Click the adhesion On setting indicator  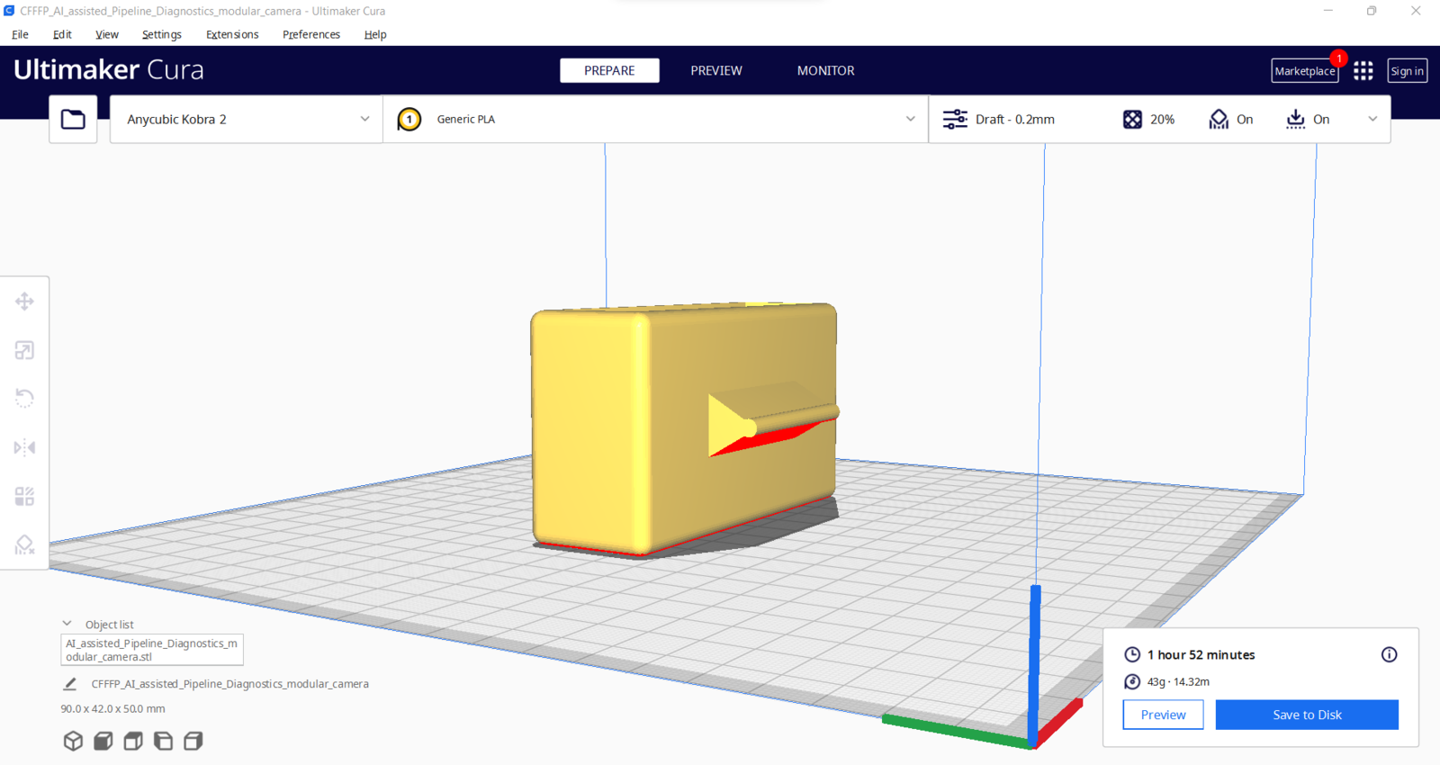(1307, 119)
